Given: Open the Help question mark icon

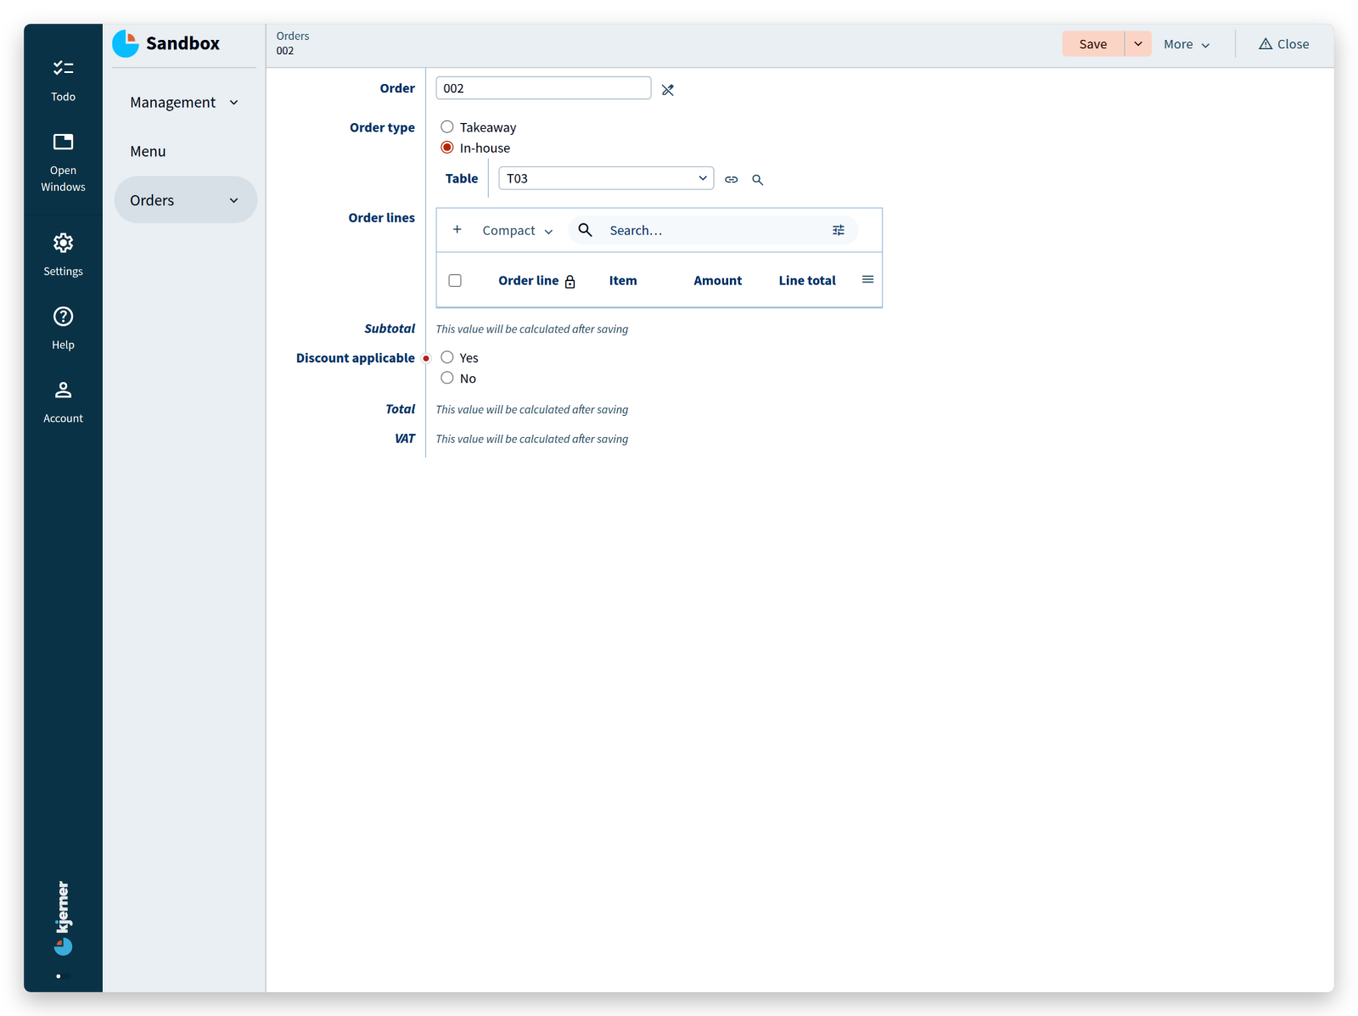Looking at the screenshot, I should click(x=63, y=317).
